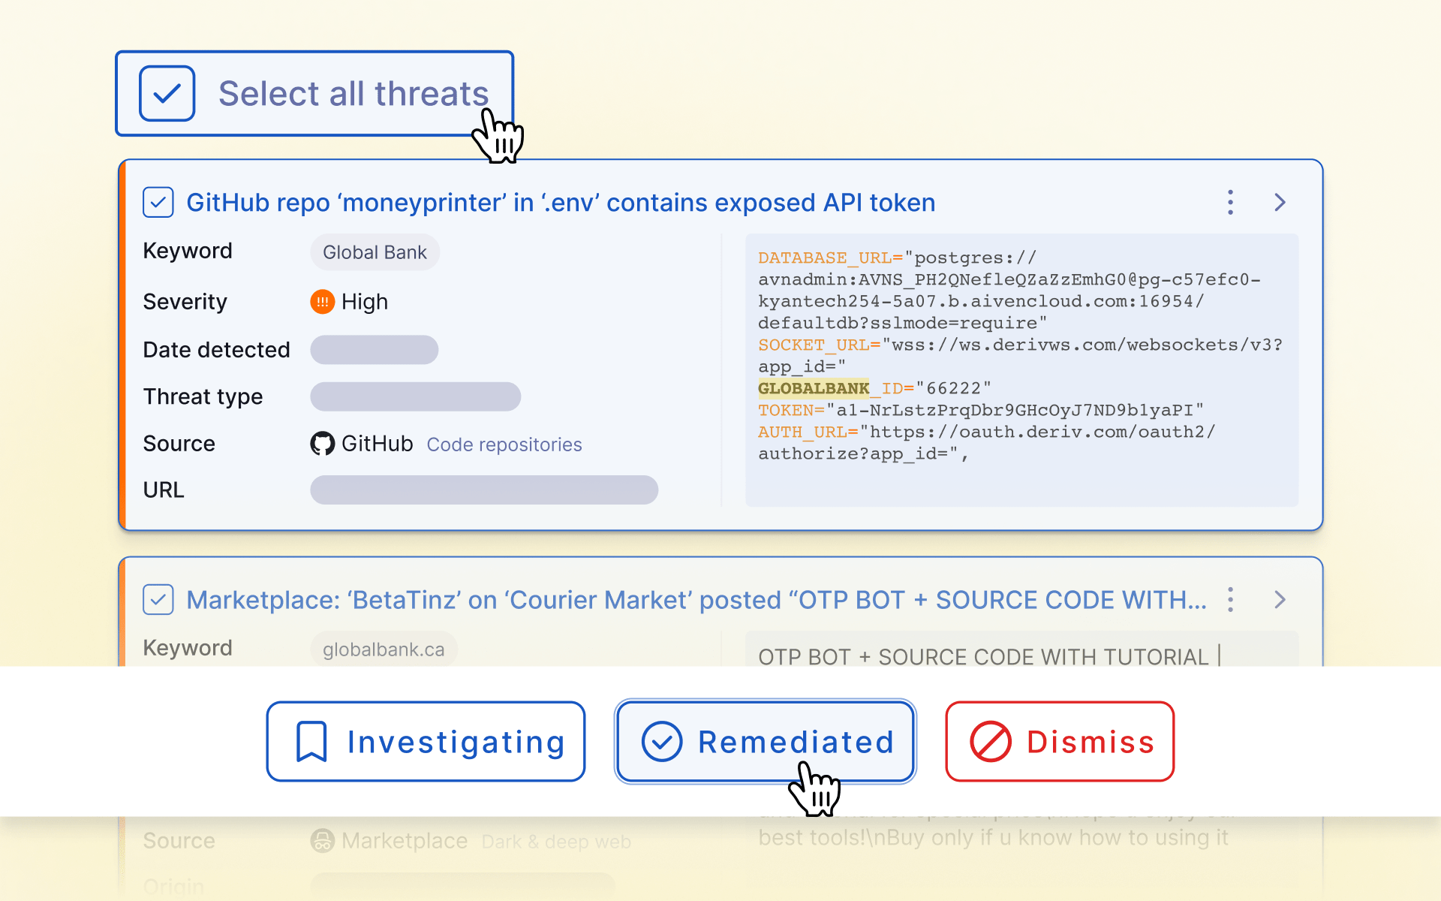Mark the threats as Remediated

(765, 741)
